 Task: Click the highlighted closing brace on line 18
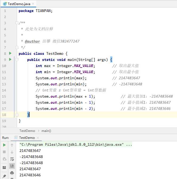28,114
